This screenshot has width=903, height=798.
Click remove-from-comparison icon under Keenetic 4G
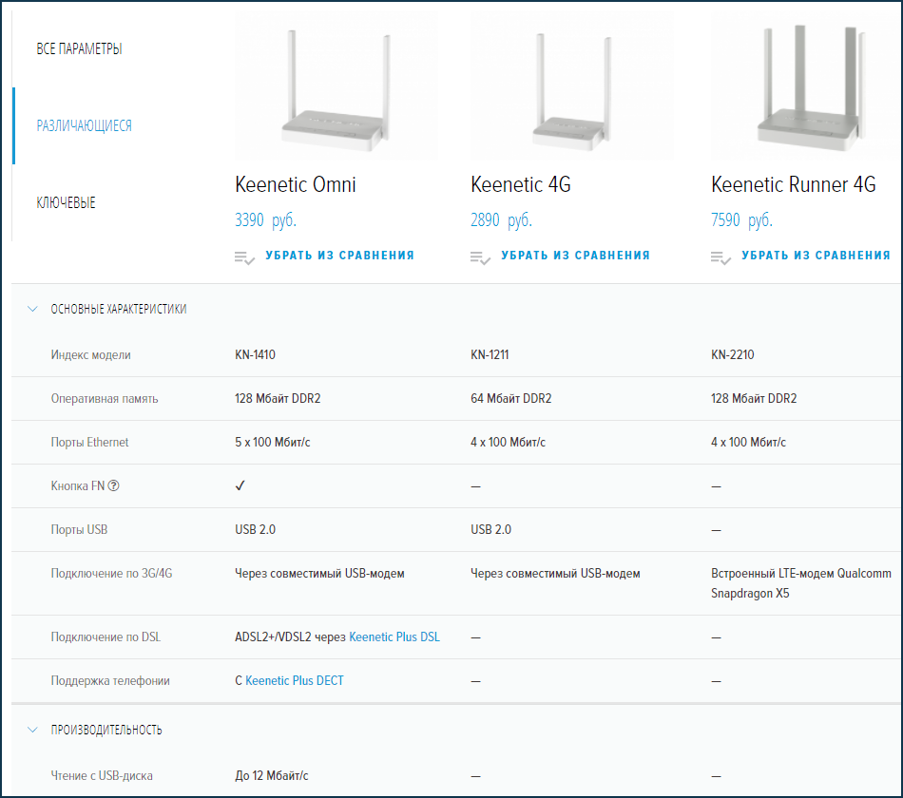[x=480, y=256]
